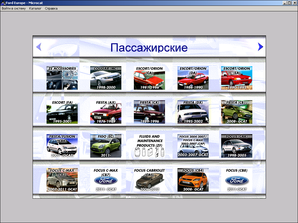This screenshot has width=298, height=223.
Task: Select Focus (CB8) Ford logo tile
Action: pyautogui.click(x=237, y=180)
